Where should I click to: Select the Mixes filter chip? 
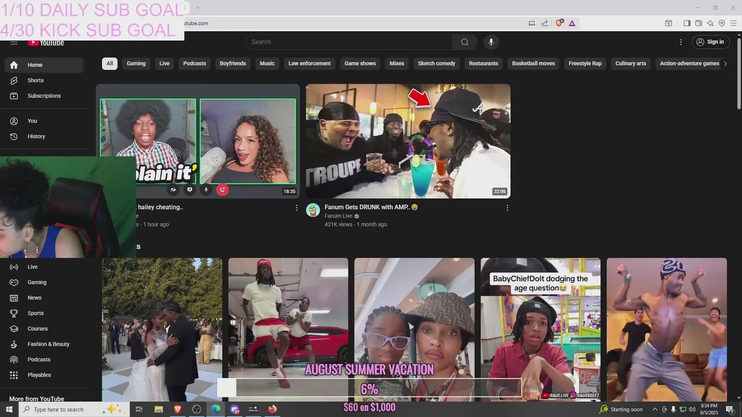click(397, 63)
